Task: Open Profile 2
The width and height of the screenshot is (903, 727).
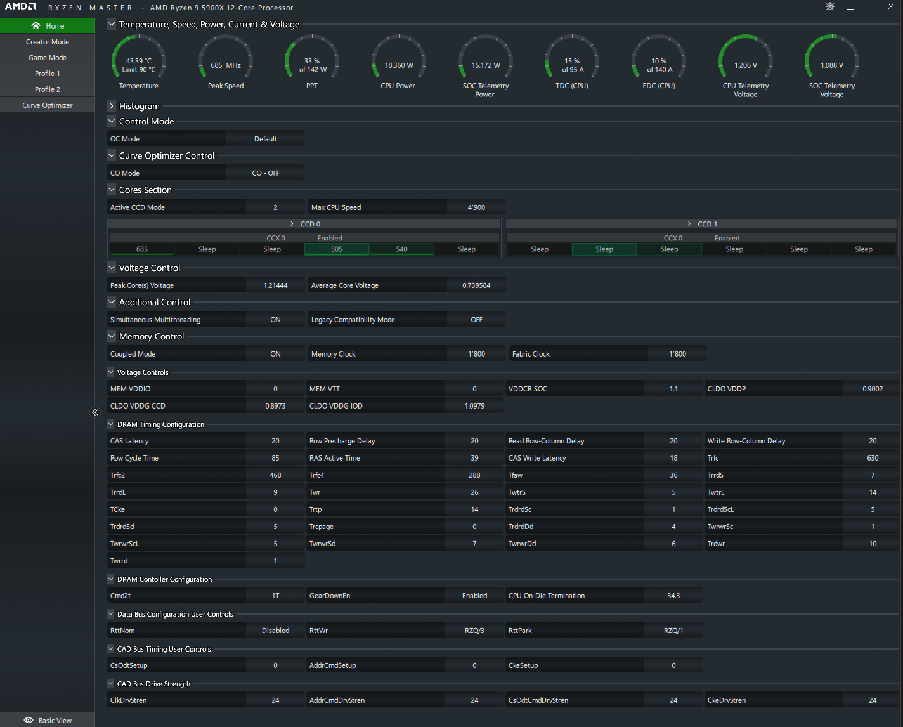Action: tap(48, 89)
